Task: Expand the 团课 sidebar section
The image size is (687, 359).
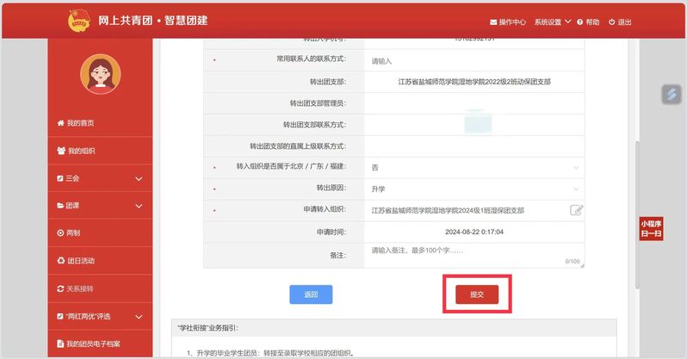Action: tap(100, 206)
